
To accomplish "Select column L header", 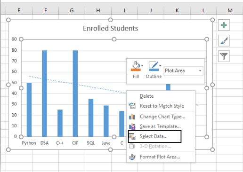I will click(x=203, y=10).
